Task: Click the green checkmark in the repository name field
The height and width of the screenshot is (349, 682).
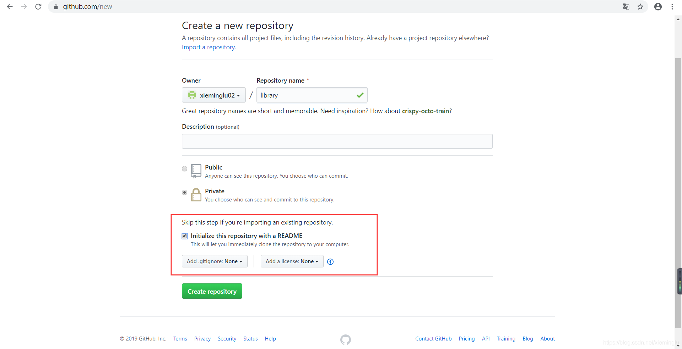Action: tap(360, 95)
